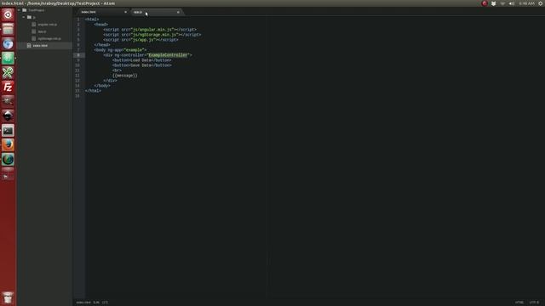Click on the Load Data button code line
Viewport: 545px width, 306px height.
pyautogui.click(x=142, y=60)
